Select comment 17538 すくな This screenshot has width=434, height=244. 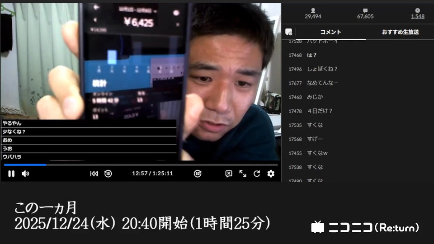pos(358,167)
